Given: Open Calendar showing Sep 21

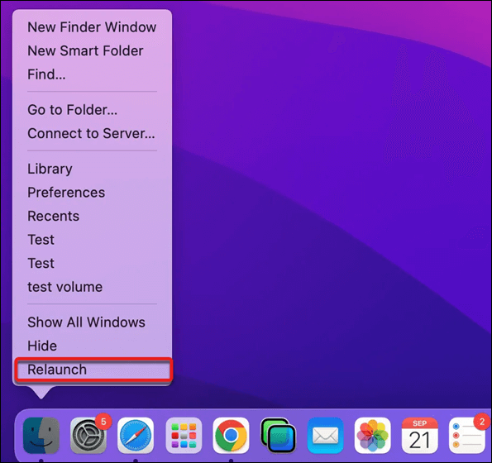Looking at the screenshot, I should tap(420, 436).
